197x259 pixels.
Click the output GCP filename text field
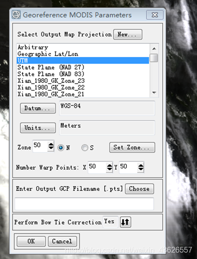coord(84,204)
